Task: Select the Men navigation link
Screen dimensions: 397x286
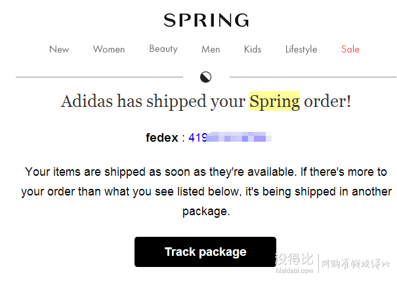Action: (211, 49)
